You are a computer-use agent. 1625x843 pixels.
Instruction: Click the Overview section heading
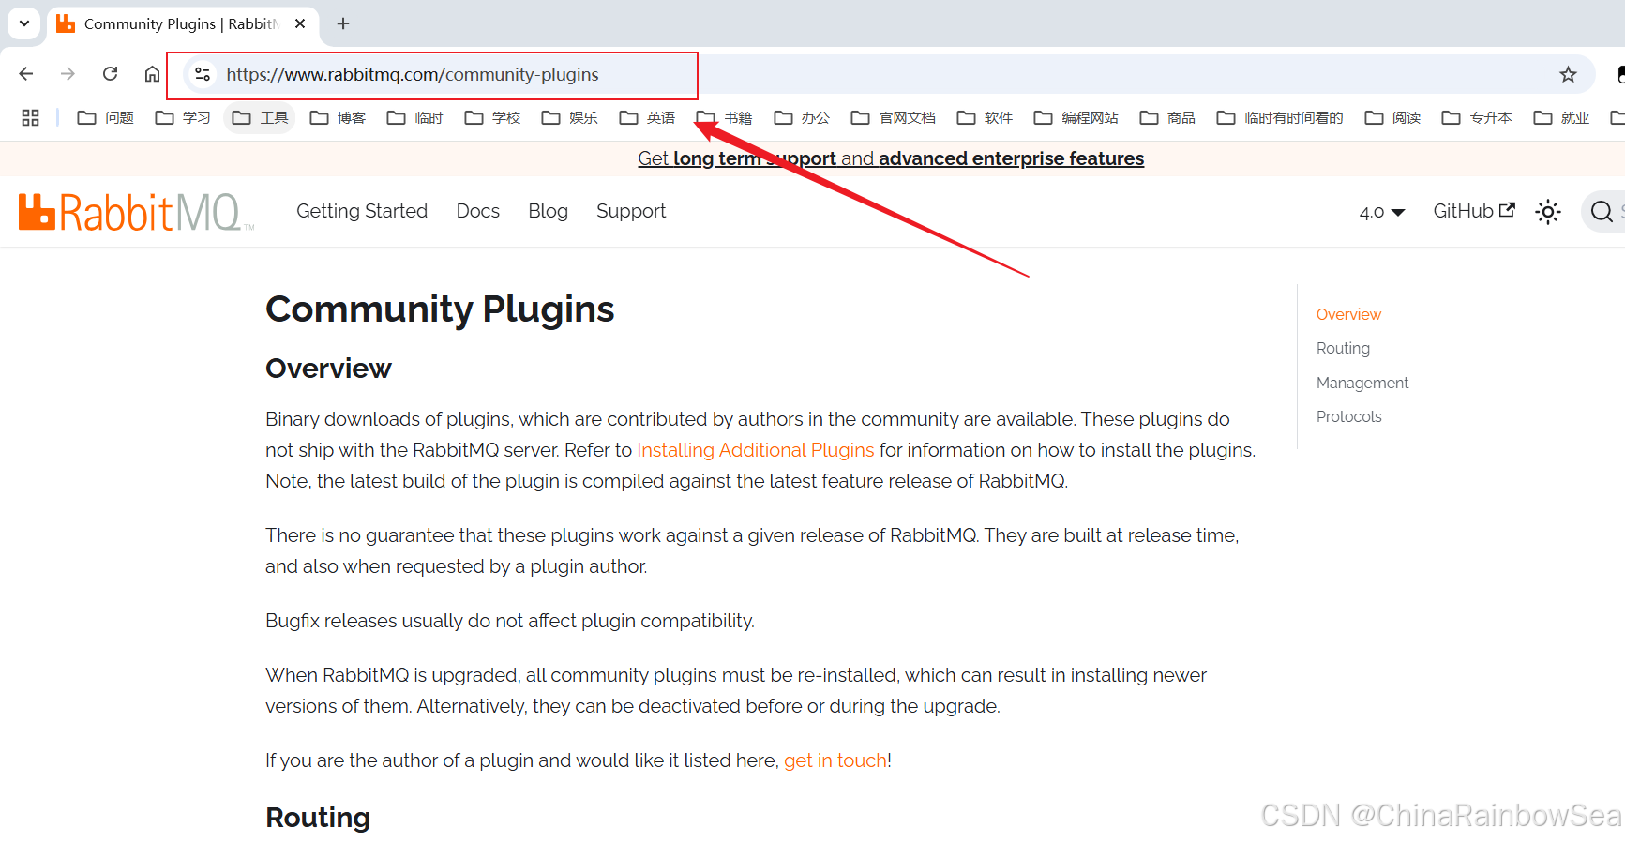(x=328, y=369)
